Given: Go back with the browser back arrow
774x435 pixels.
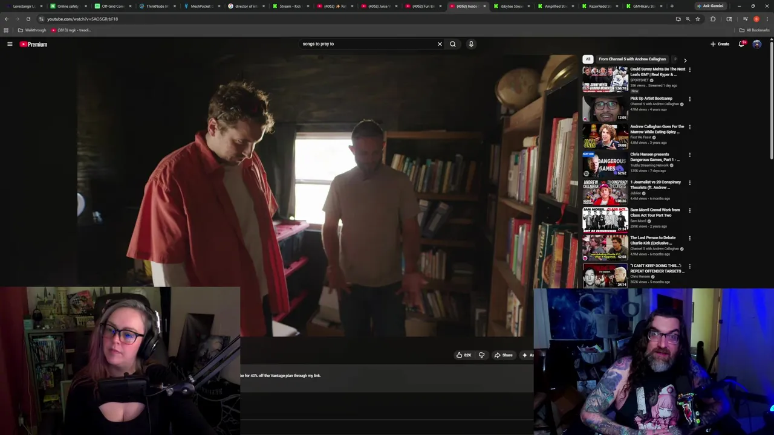Looking at the screenshot, I should tap(7, 19).
